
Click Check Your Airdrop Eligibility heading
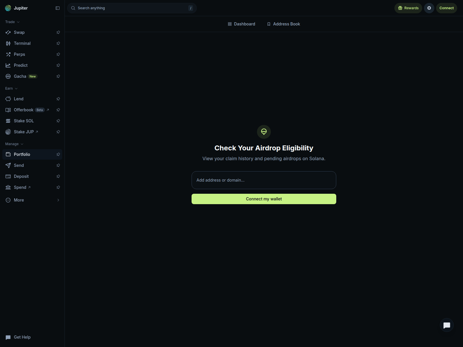click(264, 148)
